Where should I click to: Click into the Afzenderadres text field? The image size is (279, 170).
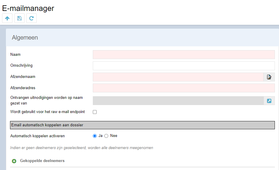(184, 88)
